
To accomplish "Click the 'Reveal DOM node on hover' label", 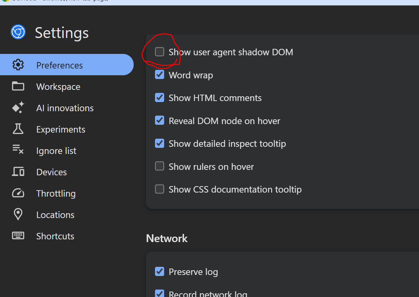I will pos(224,121).
